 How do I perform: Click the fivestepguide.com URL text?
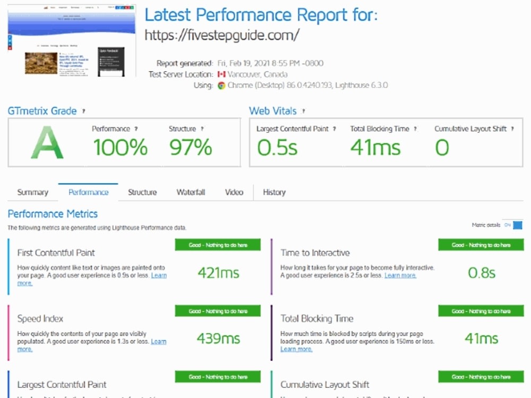[222, 35]
